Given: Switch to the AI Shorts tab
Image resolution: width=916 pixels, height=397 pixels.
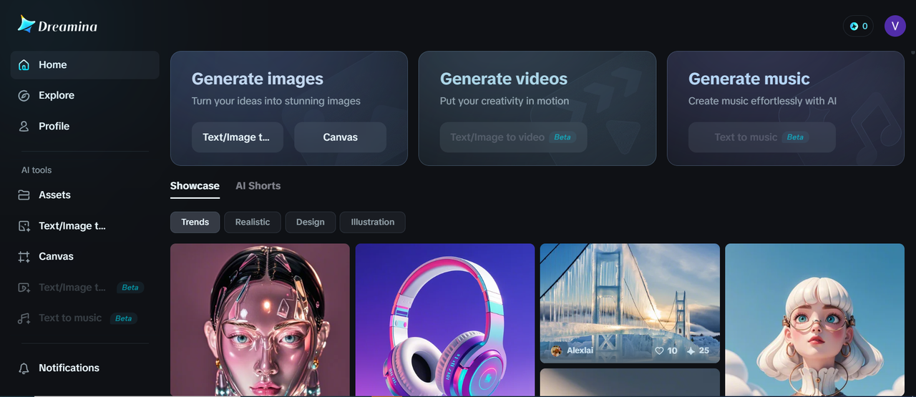Looking at the screenshot, I should pyautogui.click(x=258, y=186).
